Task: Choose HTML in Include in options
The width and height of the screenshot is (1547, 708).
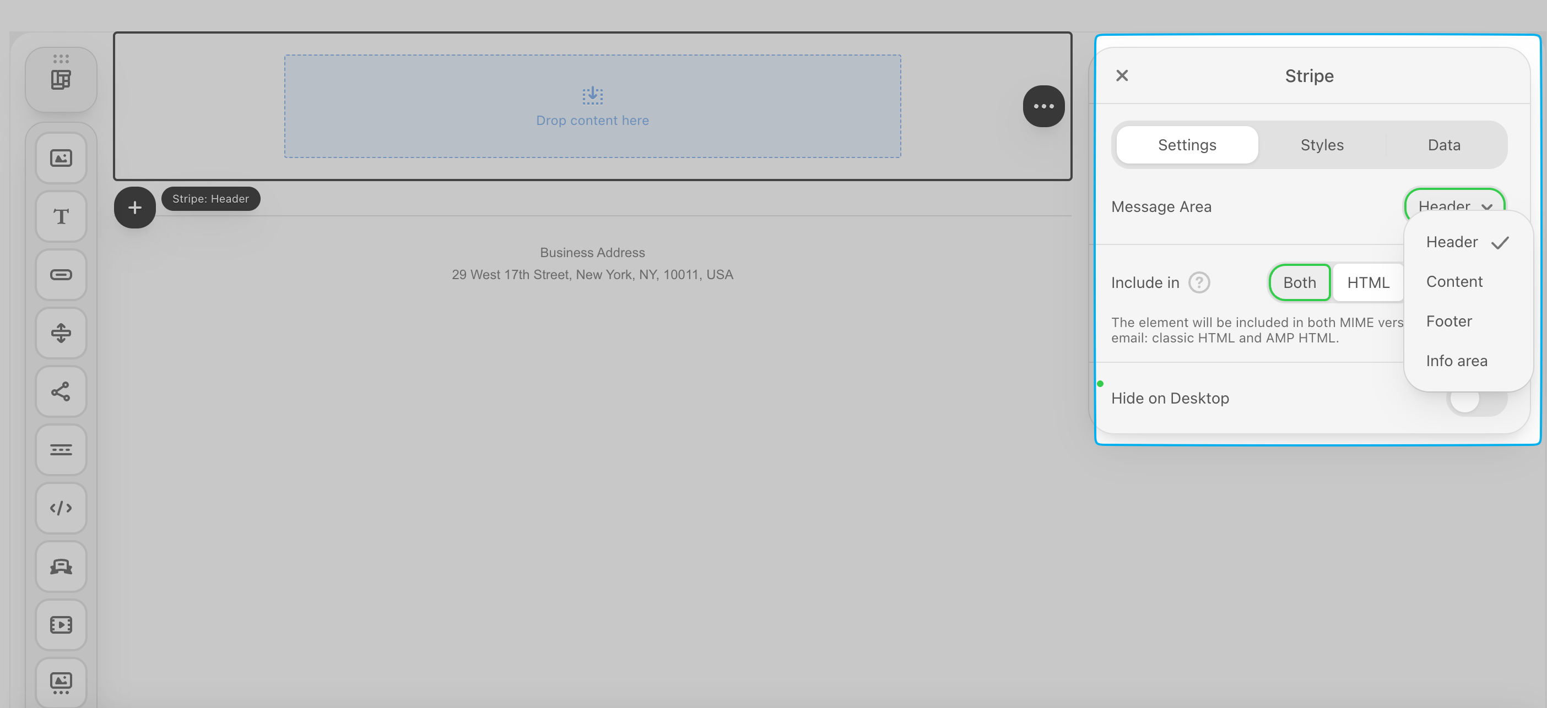Action: pyautogui.click(x=1367, y=282)
